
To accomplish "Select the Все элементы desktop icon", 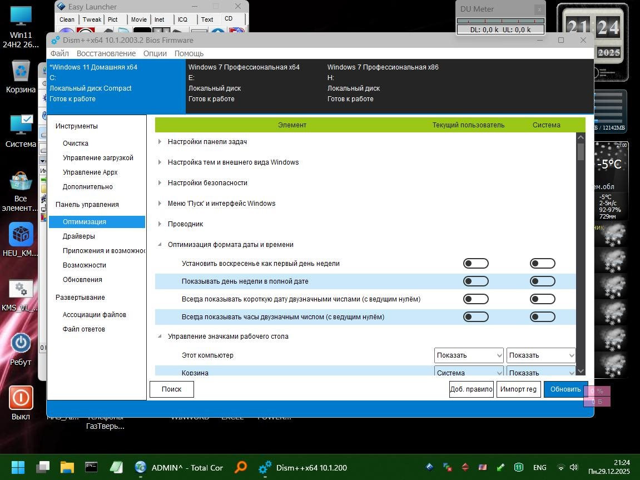I will point(21,191).
